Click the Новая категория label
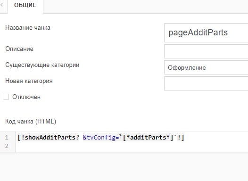 (x=29, y=81)
